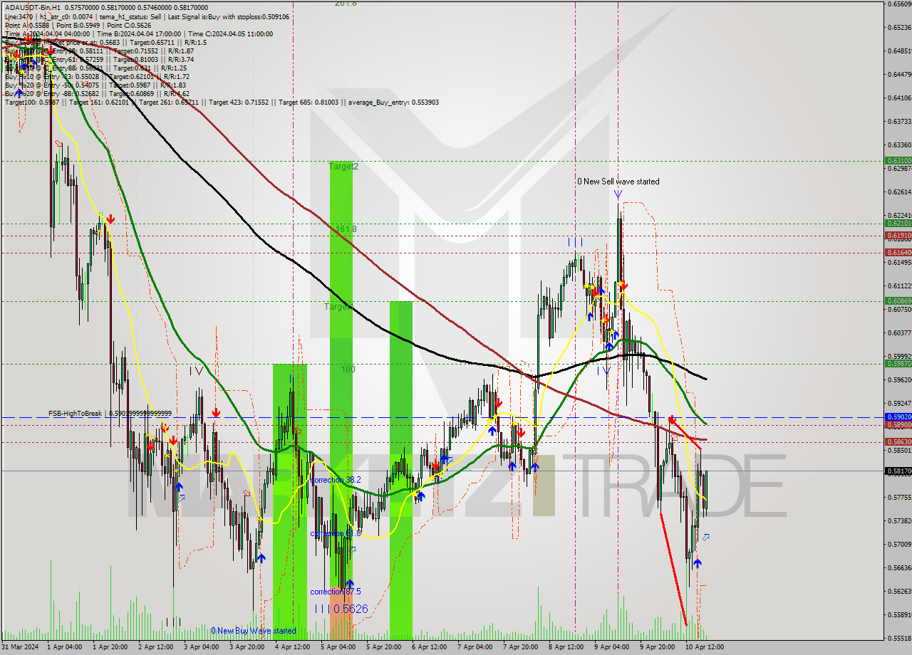Click the '8 Apr 12:00' time axis label
912x655 pixels.
(x=566, y=647)
